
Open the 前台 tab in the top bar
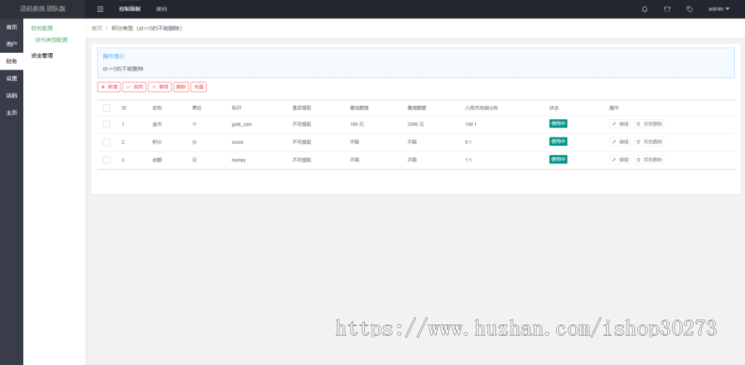coord(161,9)
